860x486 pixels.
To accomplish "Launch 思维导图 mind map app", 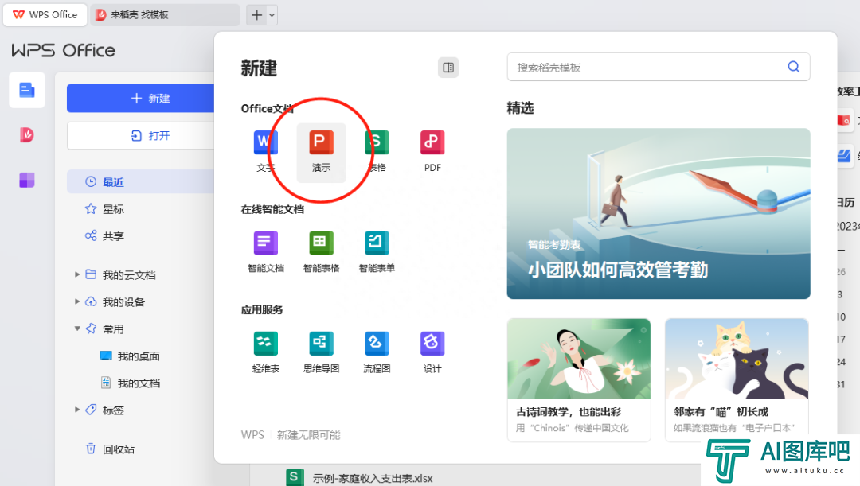I will coord(322,352).
